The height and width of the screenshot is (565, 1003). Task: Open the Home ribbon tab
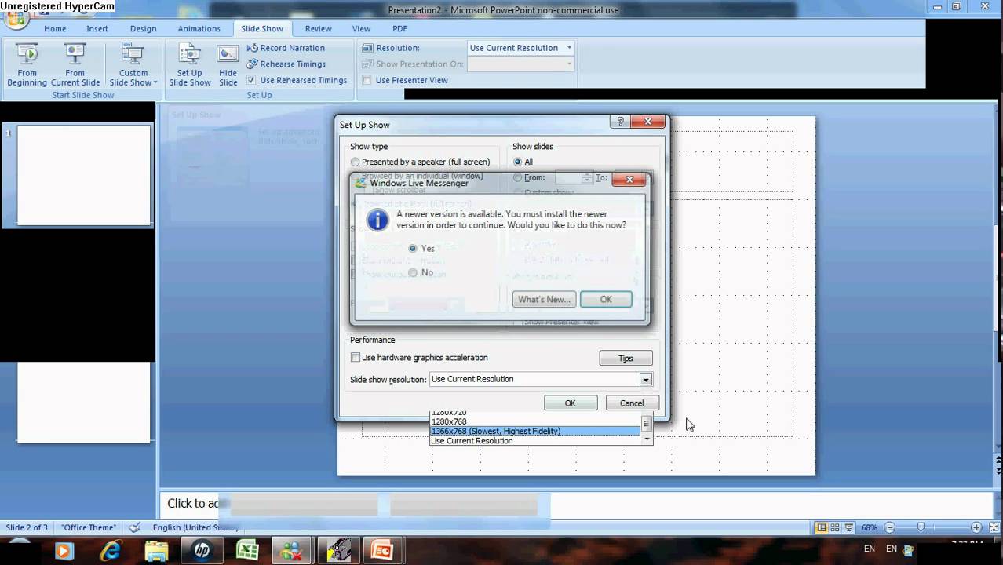tap(55, 28)
